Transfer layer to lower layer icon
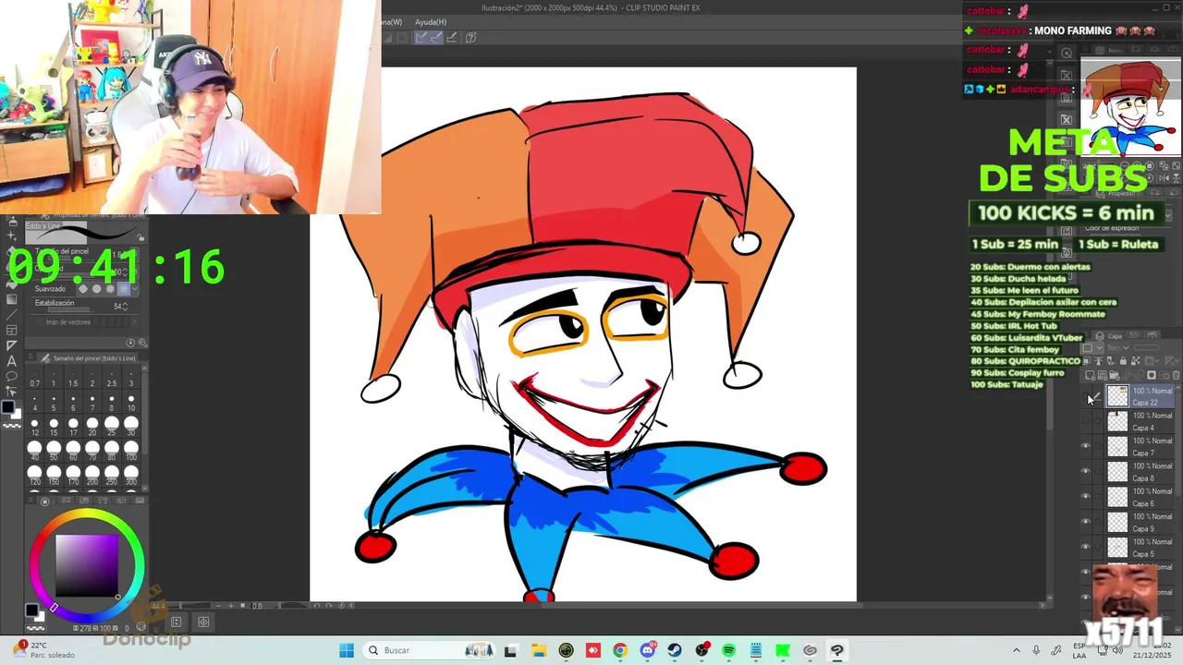The height and width of the screenshot is (665, 1183). (1127, 375)
